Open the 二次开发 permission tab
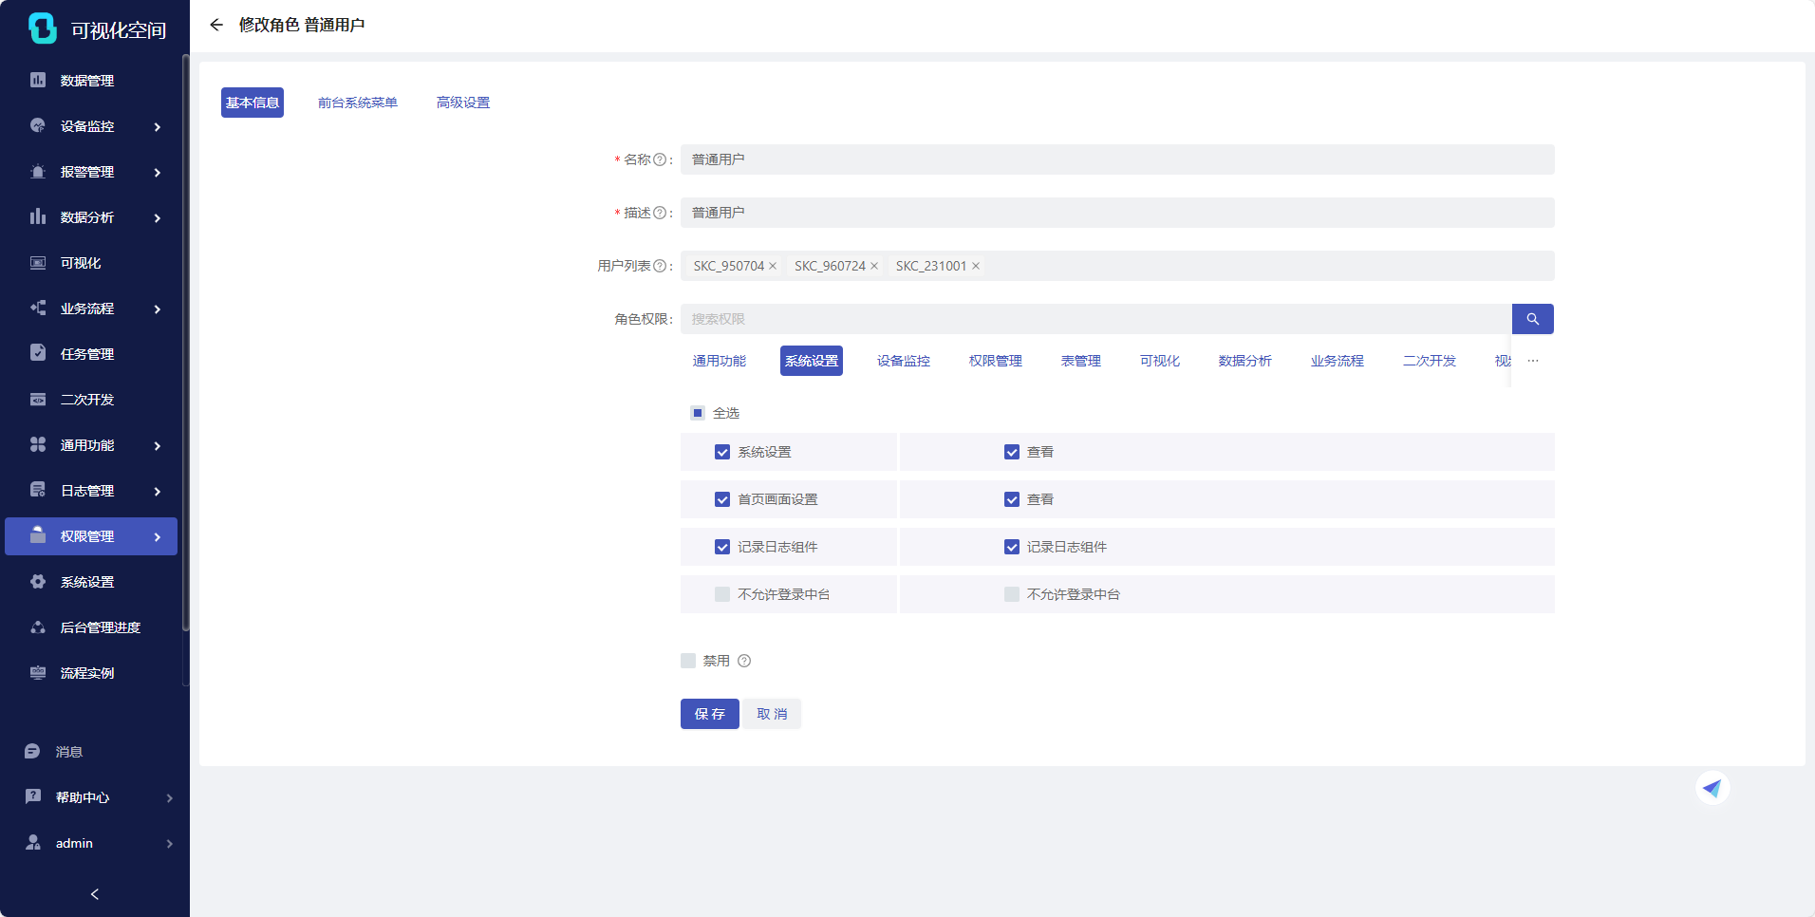Screen dimensions: 1815x917 click(1430, 361)
